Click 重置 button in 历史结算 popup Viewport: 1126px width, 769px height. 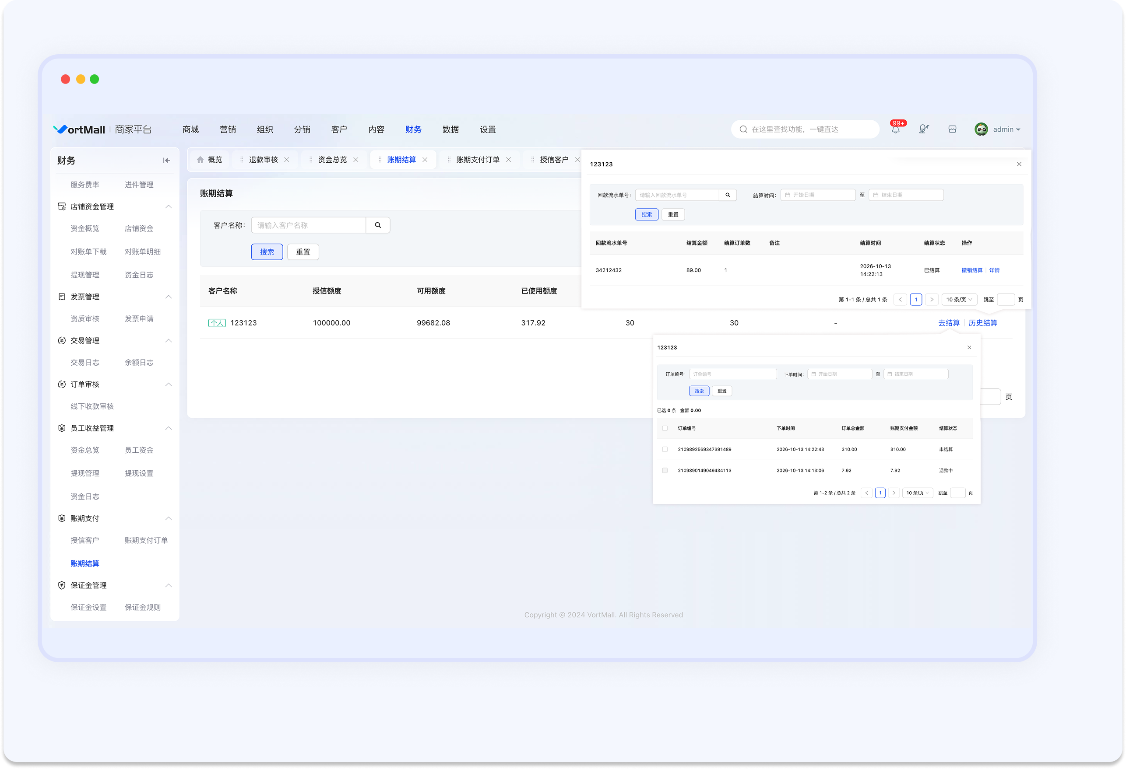673,214
